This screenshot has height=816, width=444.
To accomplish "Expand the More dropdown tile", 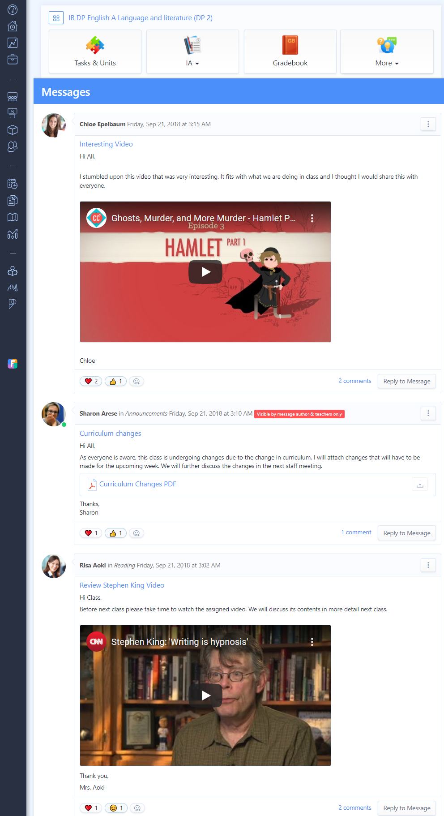I will coord(387,52).
